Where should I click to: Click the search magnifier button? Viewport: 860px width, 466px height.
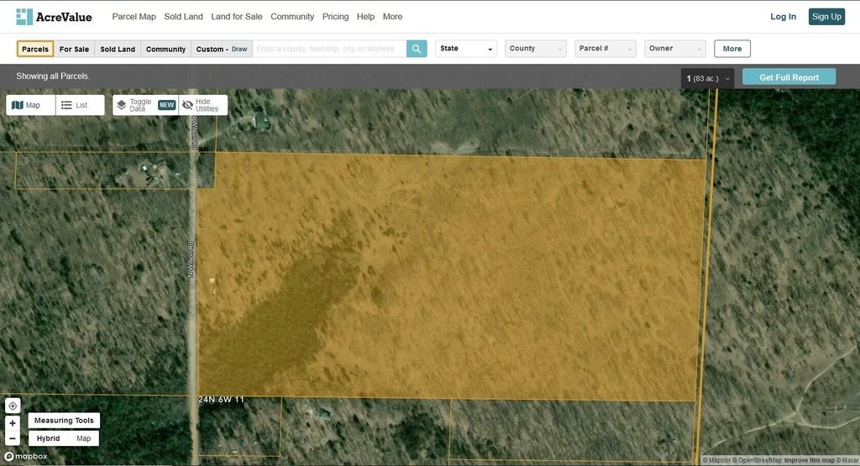tap(417, 49)
